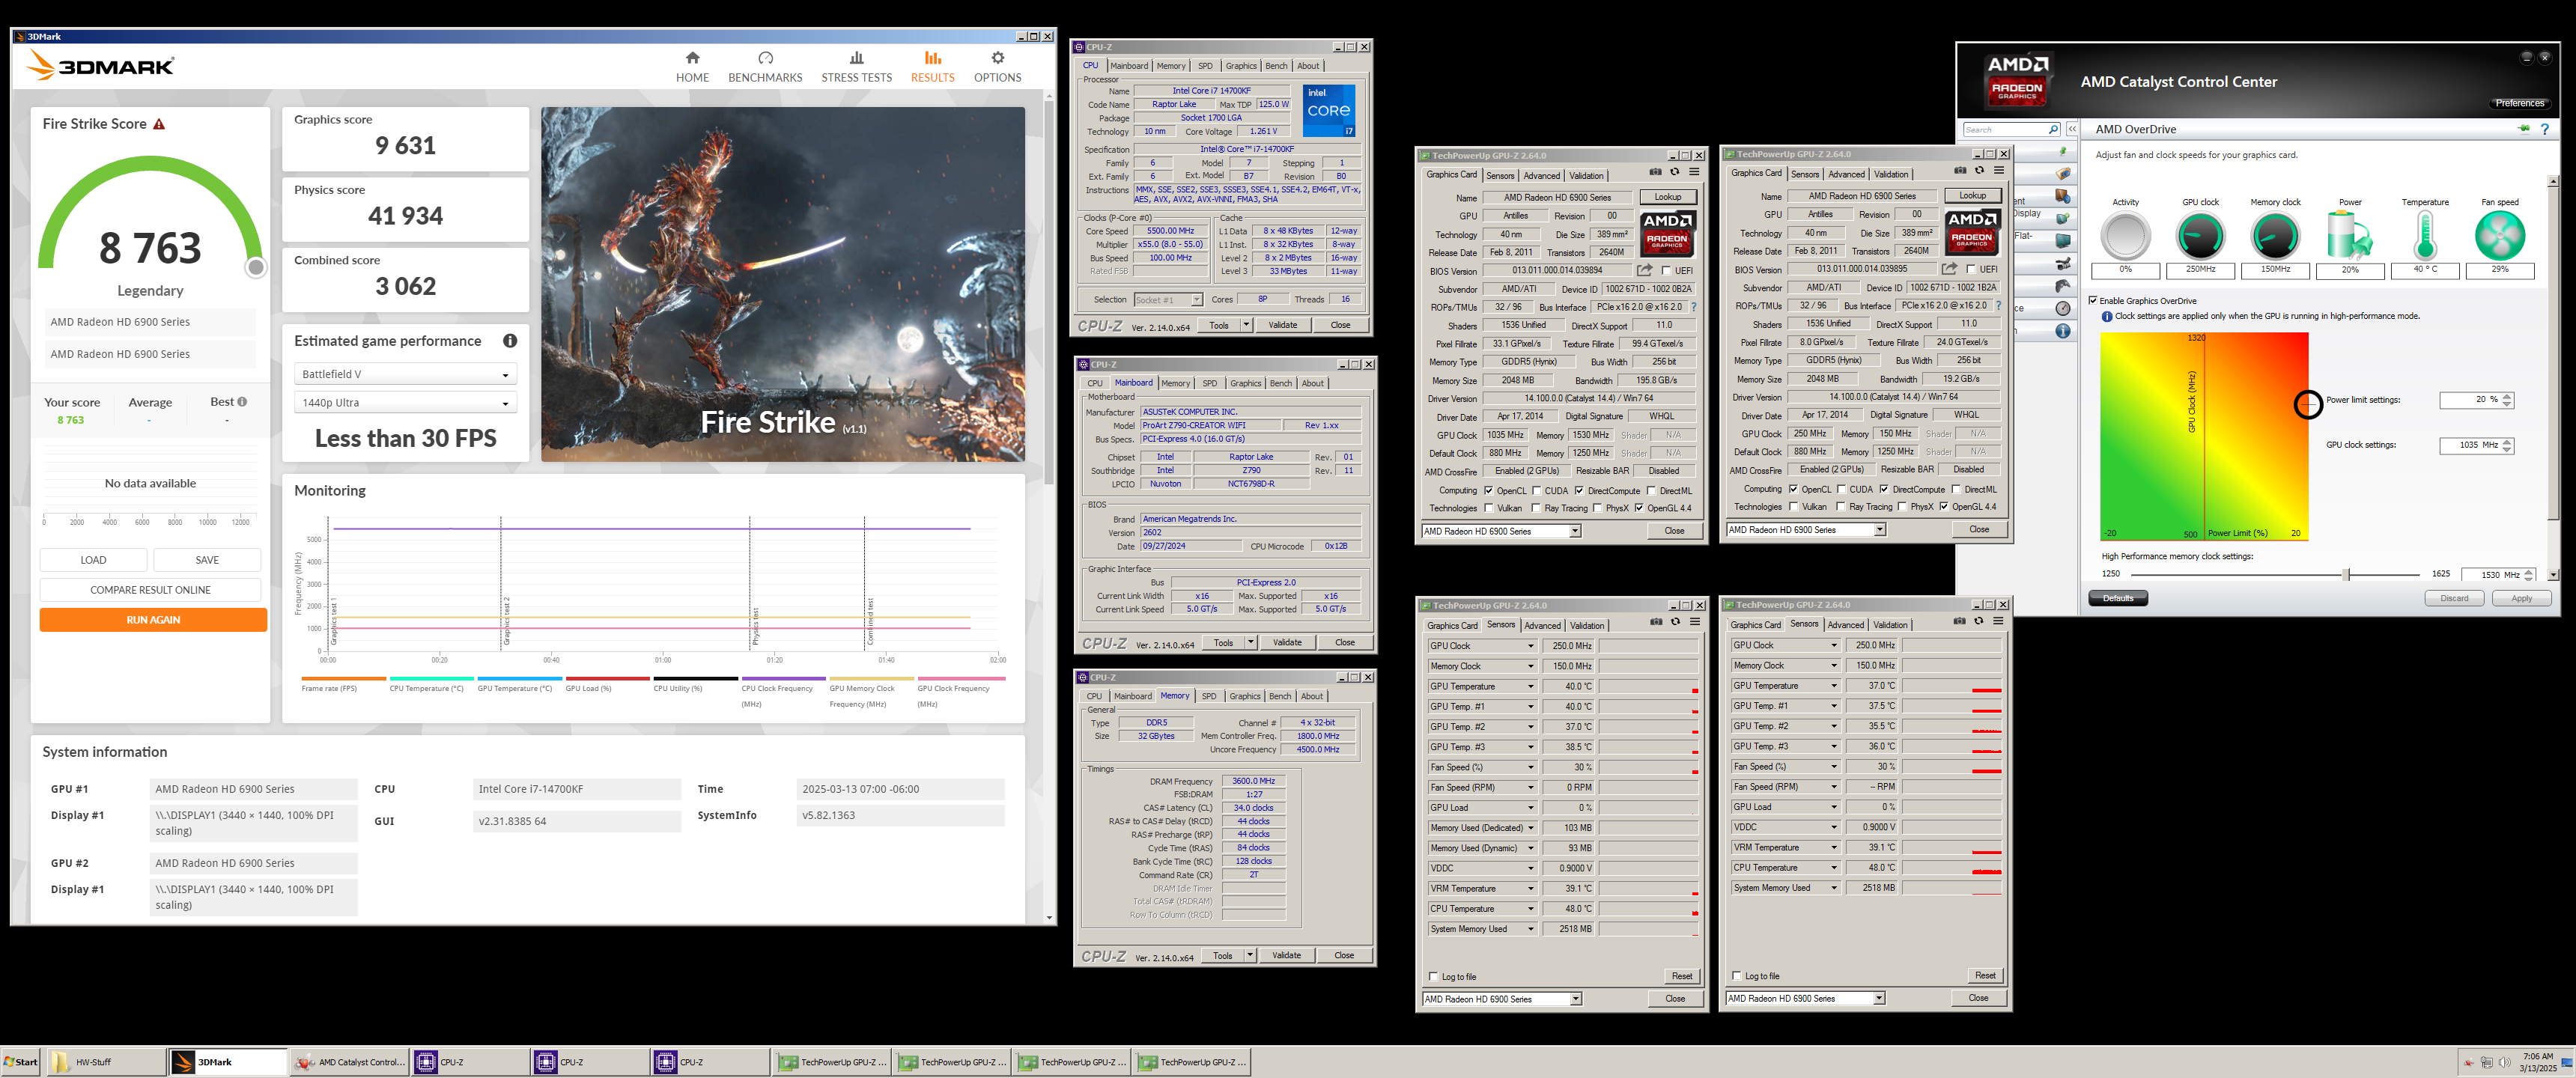This screenshot has height=1078, width=2576.
Task: Open hamburger menu in GPU-Z with Device ID 0B2A
Action: point(1694,172)
